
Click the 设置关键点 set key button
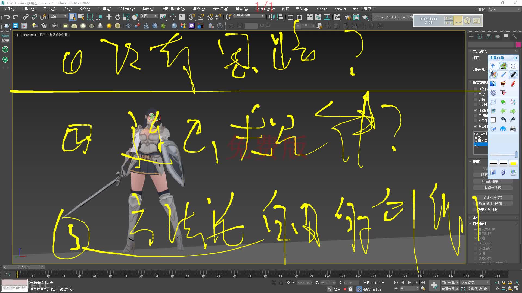tap(450, 288)
